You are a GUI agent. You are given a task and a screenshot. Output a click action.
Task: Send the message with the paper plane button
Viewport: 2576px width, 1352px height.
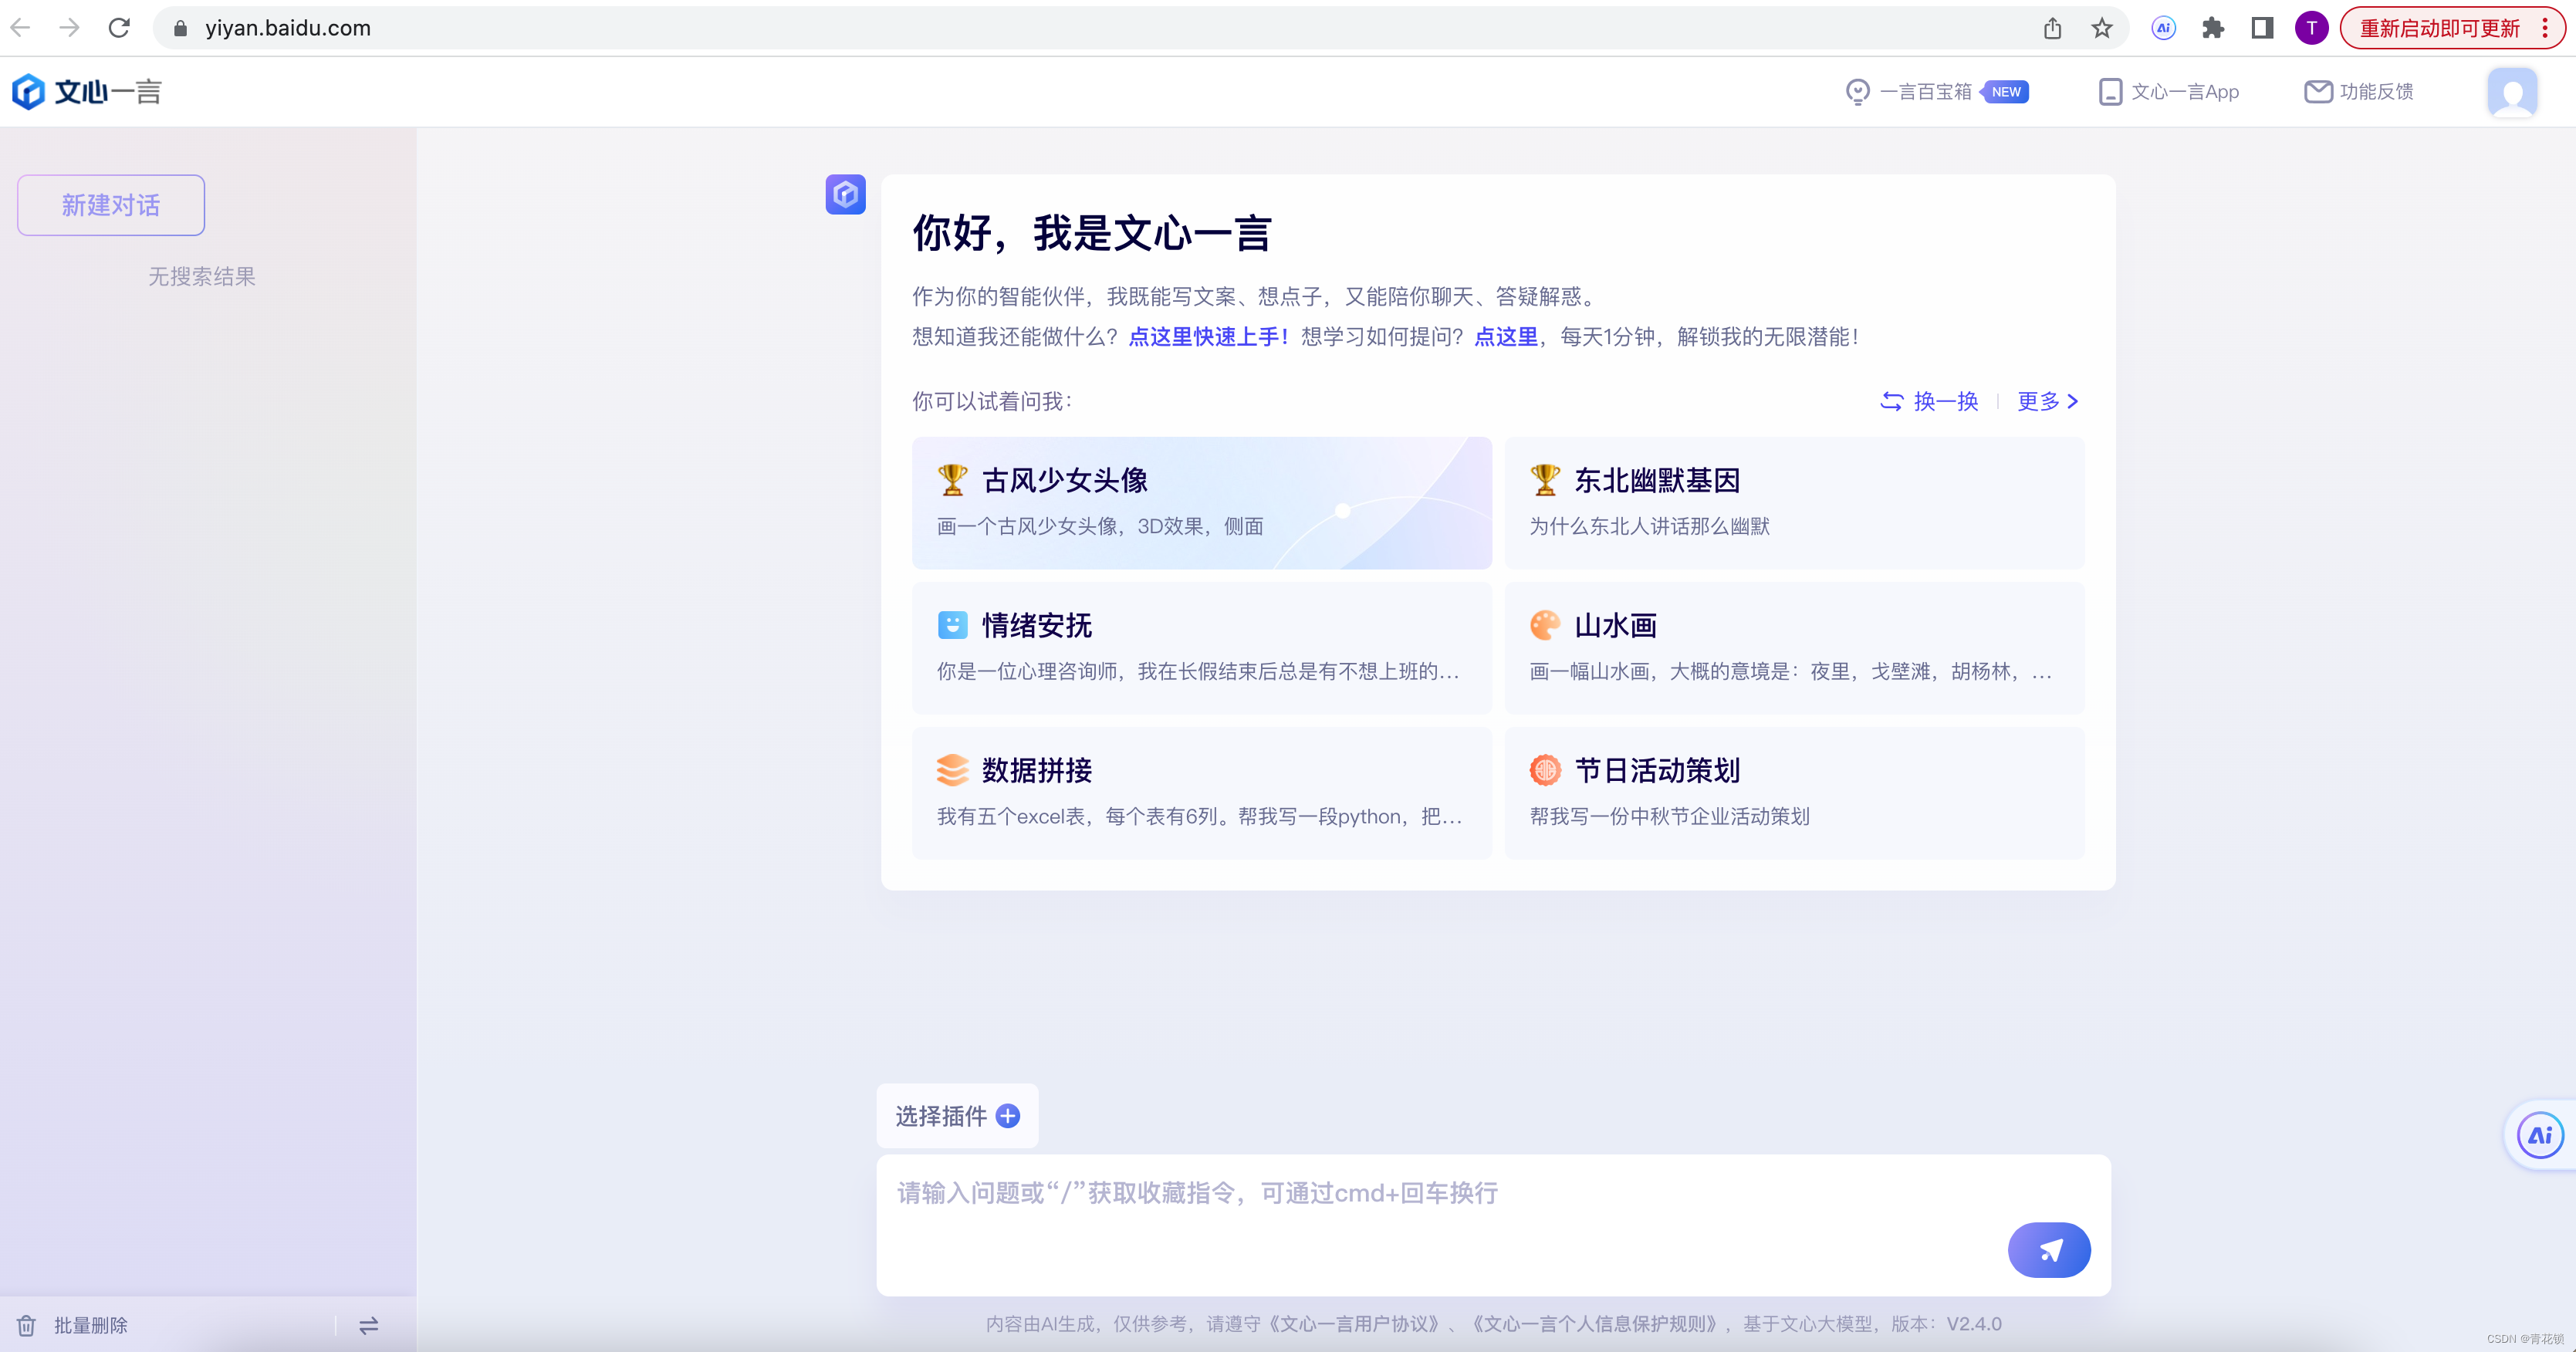(x=2049, y=1250)
